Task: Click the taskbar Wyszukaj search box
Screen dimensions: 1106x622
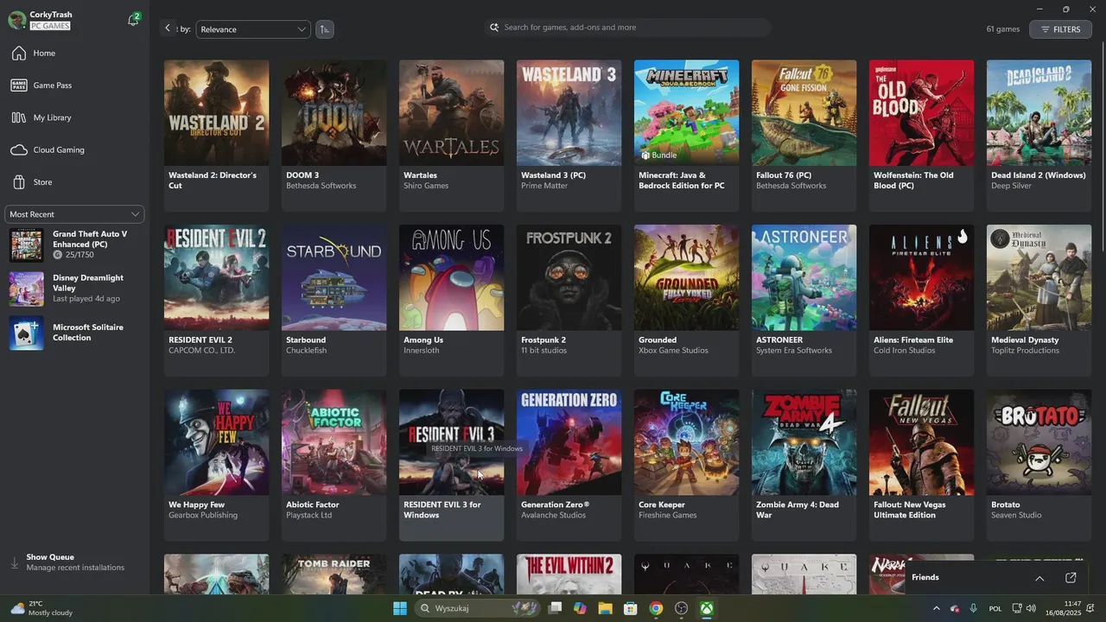Action: (x=477, y=608)
